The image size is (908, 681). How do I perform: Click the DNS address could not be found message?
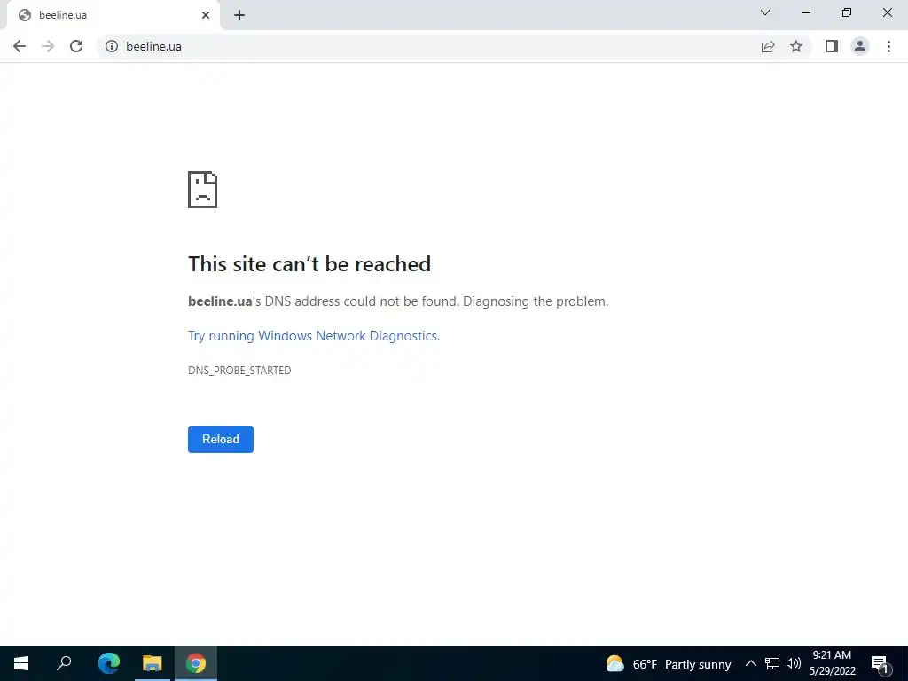click(x=398, y=301)
